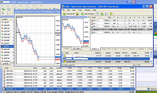Image resolution: width=157 pixels, height=93 pixels.
Task: Close the MultiTerminal Accounts panel
Action: click(62, 52)
